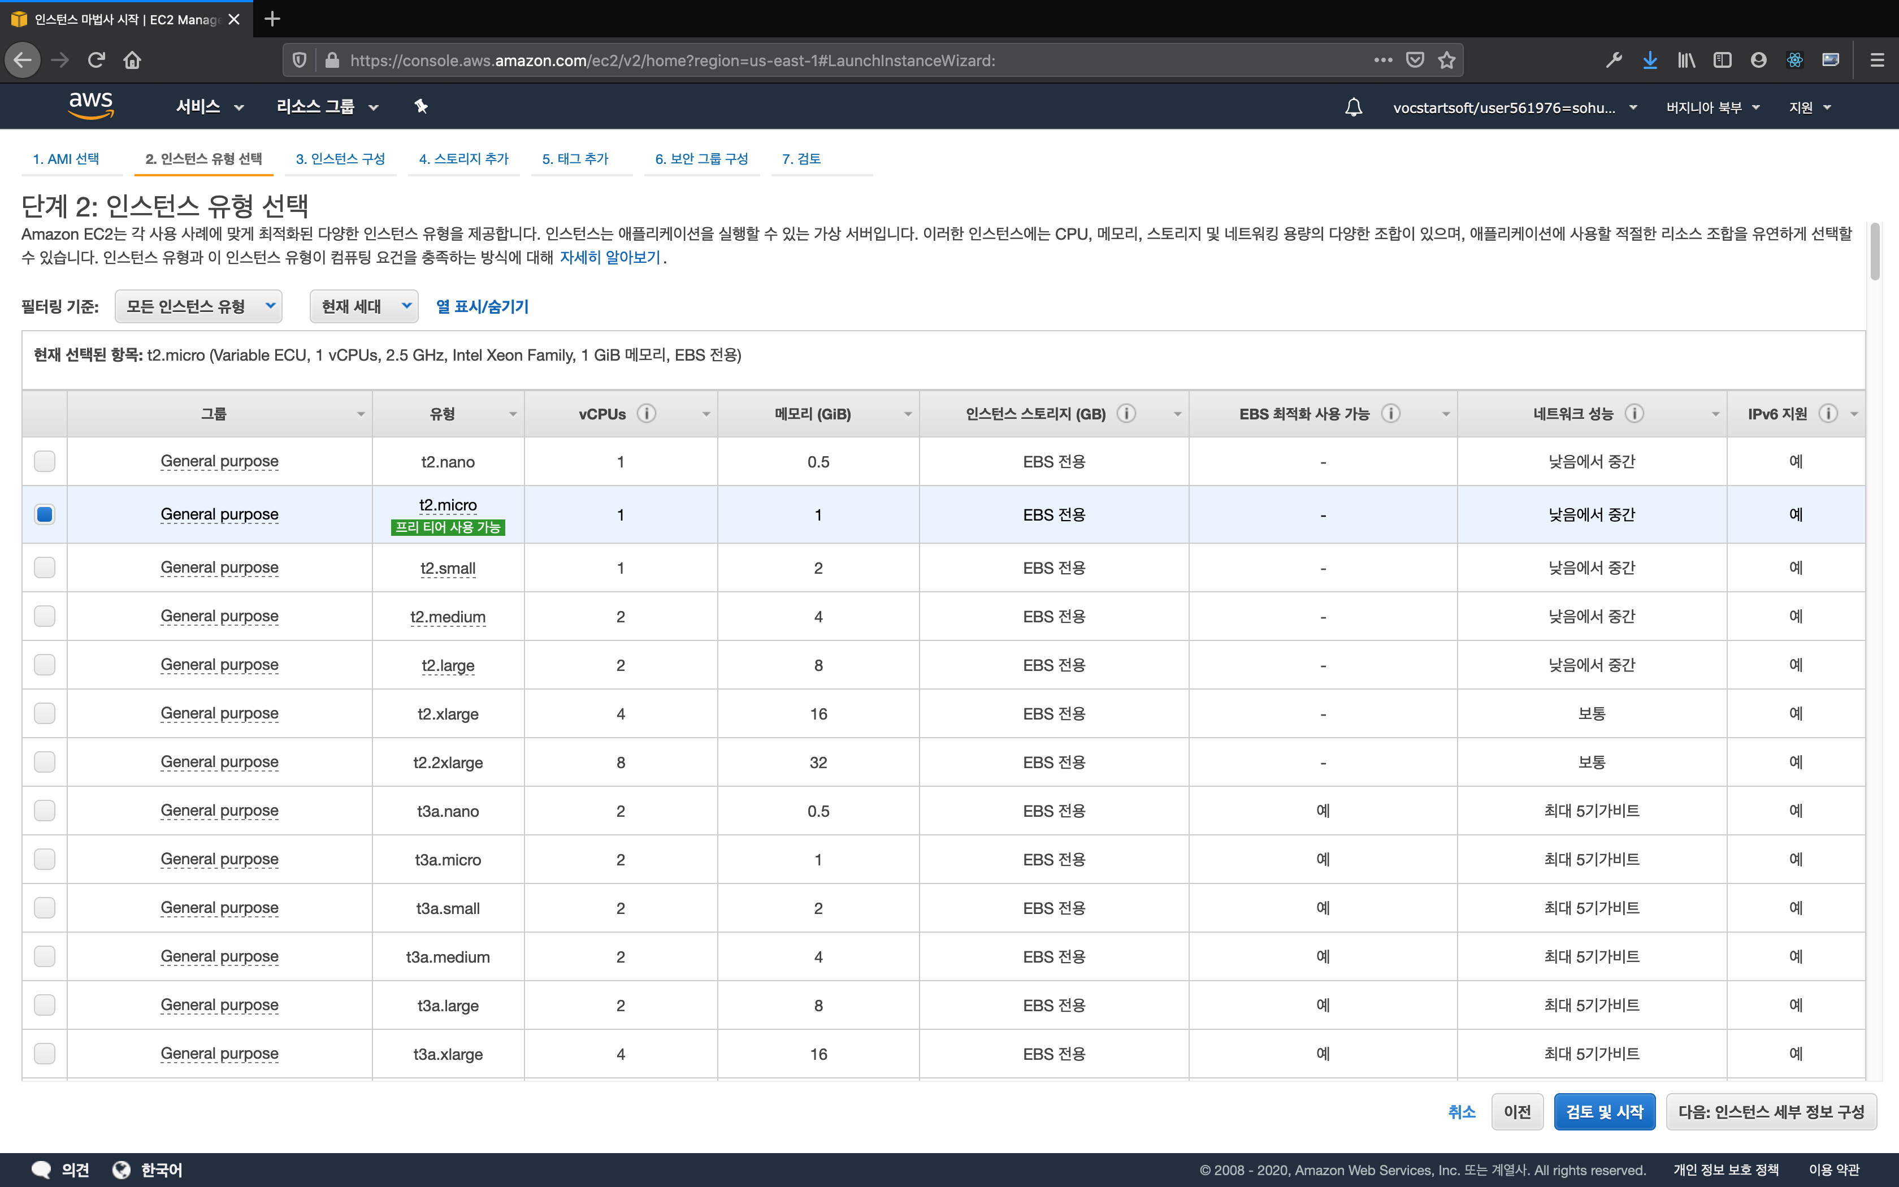Viewport: 1899px width, 1187px height.
Task: Click the pin shortcut icon in AWS navbar
Action: pos(422,107)
